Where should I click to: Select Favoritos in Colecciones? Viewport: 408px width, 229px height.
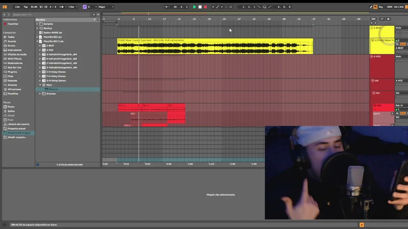tap(13, 24)
